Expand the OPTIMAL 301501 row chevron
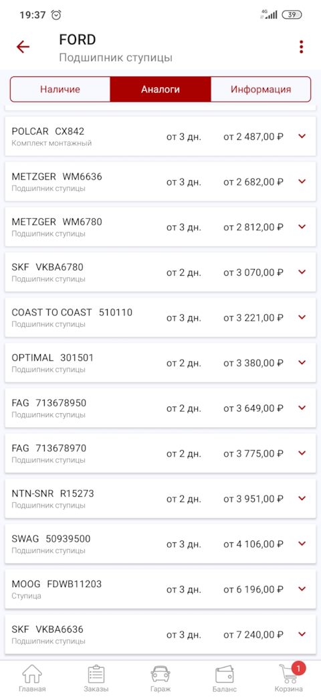This screenshot has height=697, width=321. pos(302,362)
